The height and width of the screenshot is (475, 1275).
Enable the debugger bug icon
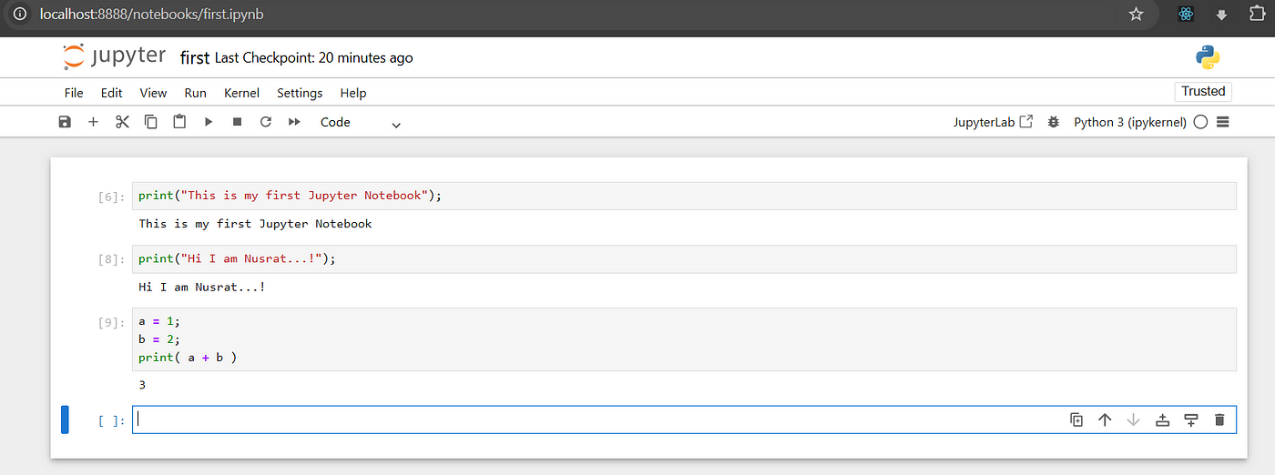1054,122
